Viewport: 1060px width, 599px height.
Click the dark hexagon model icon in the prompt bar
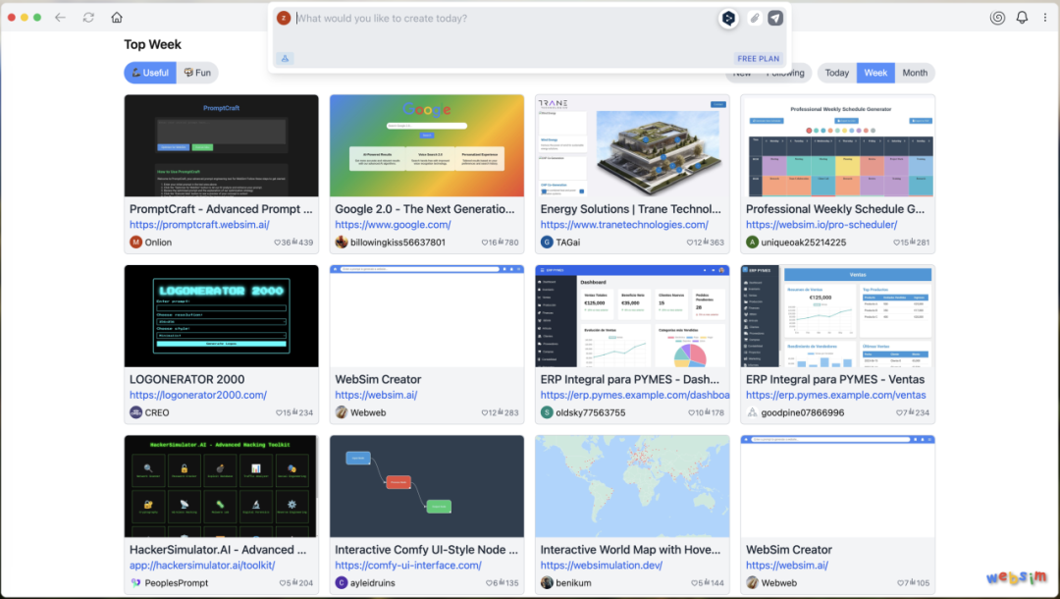pos(728,19)
